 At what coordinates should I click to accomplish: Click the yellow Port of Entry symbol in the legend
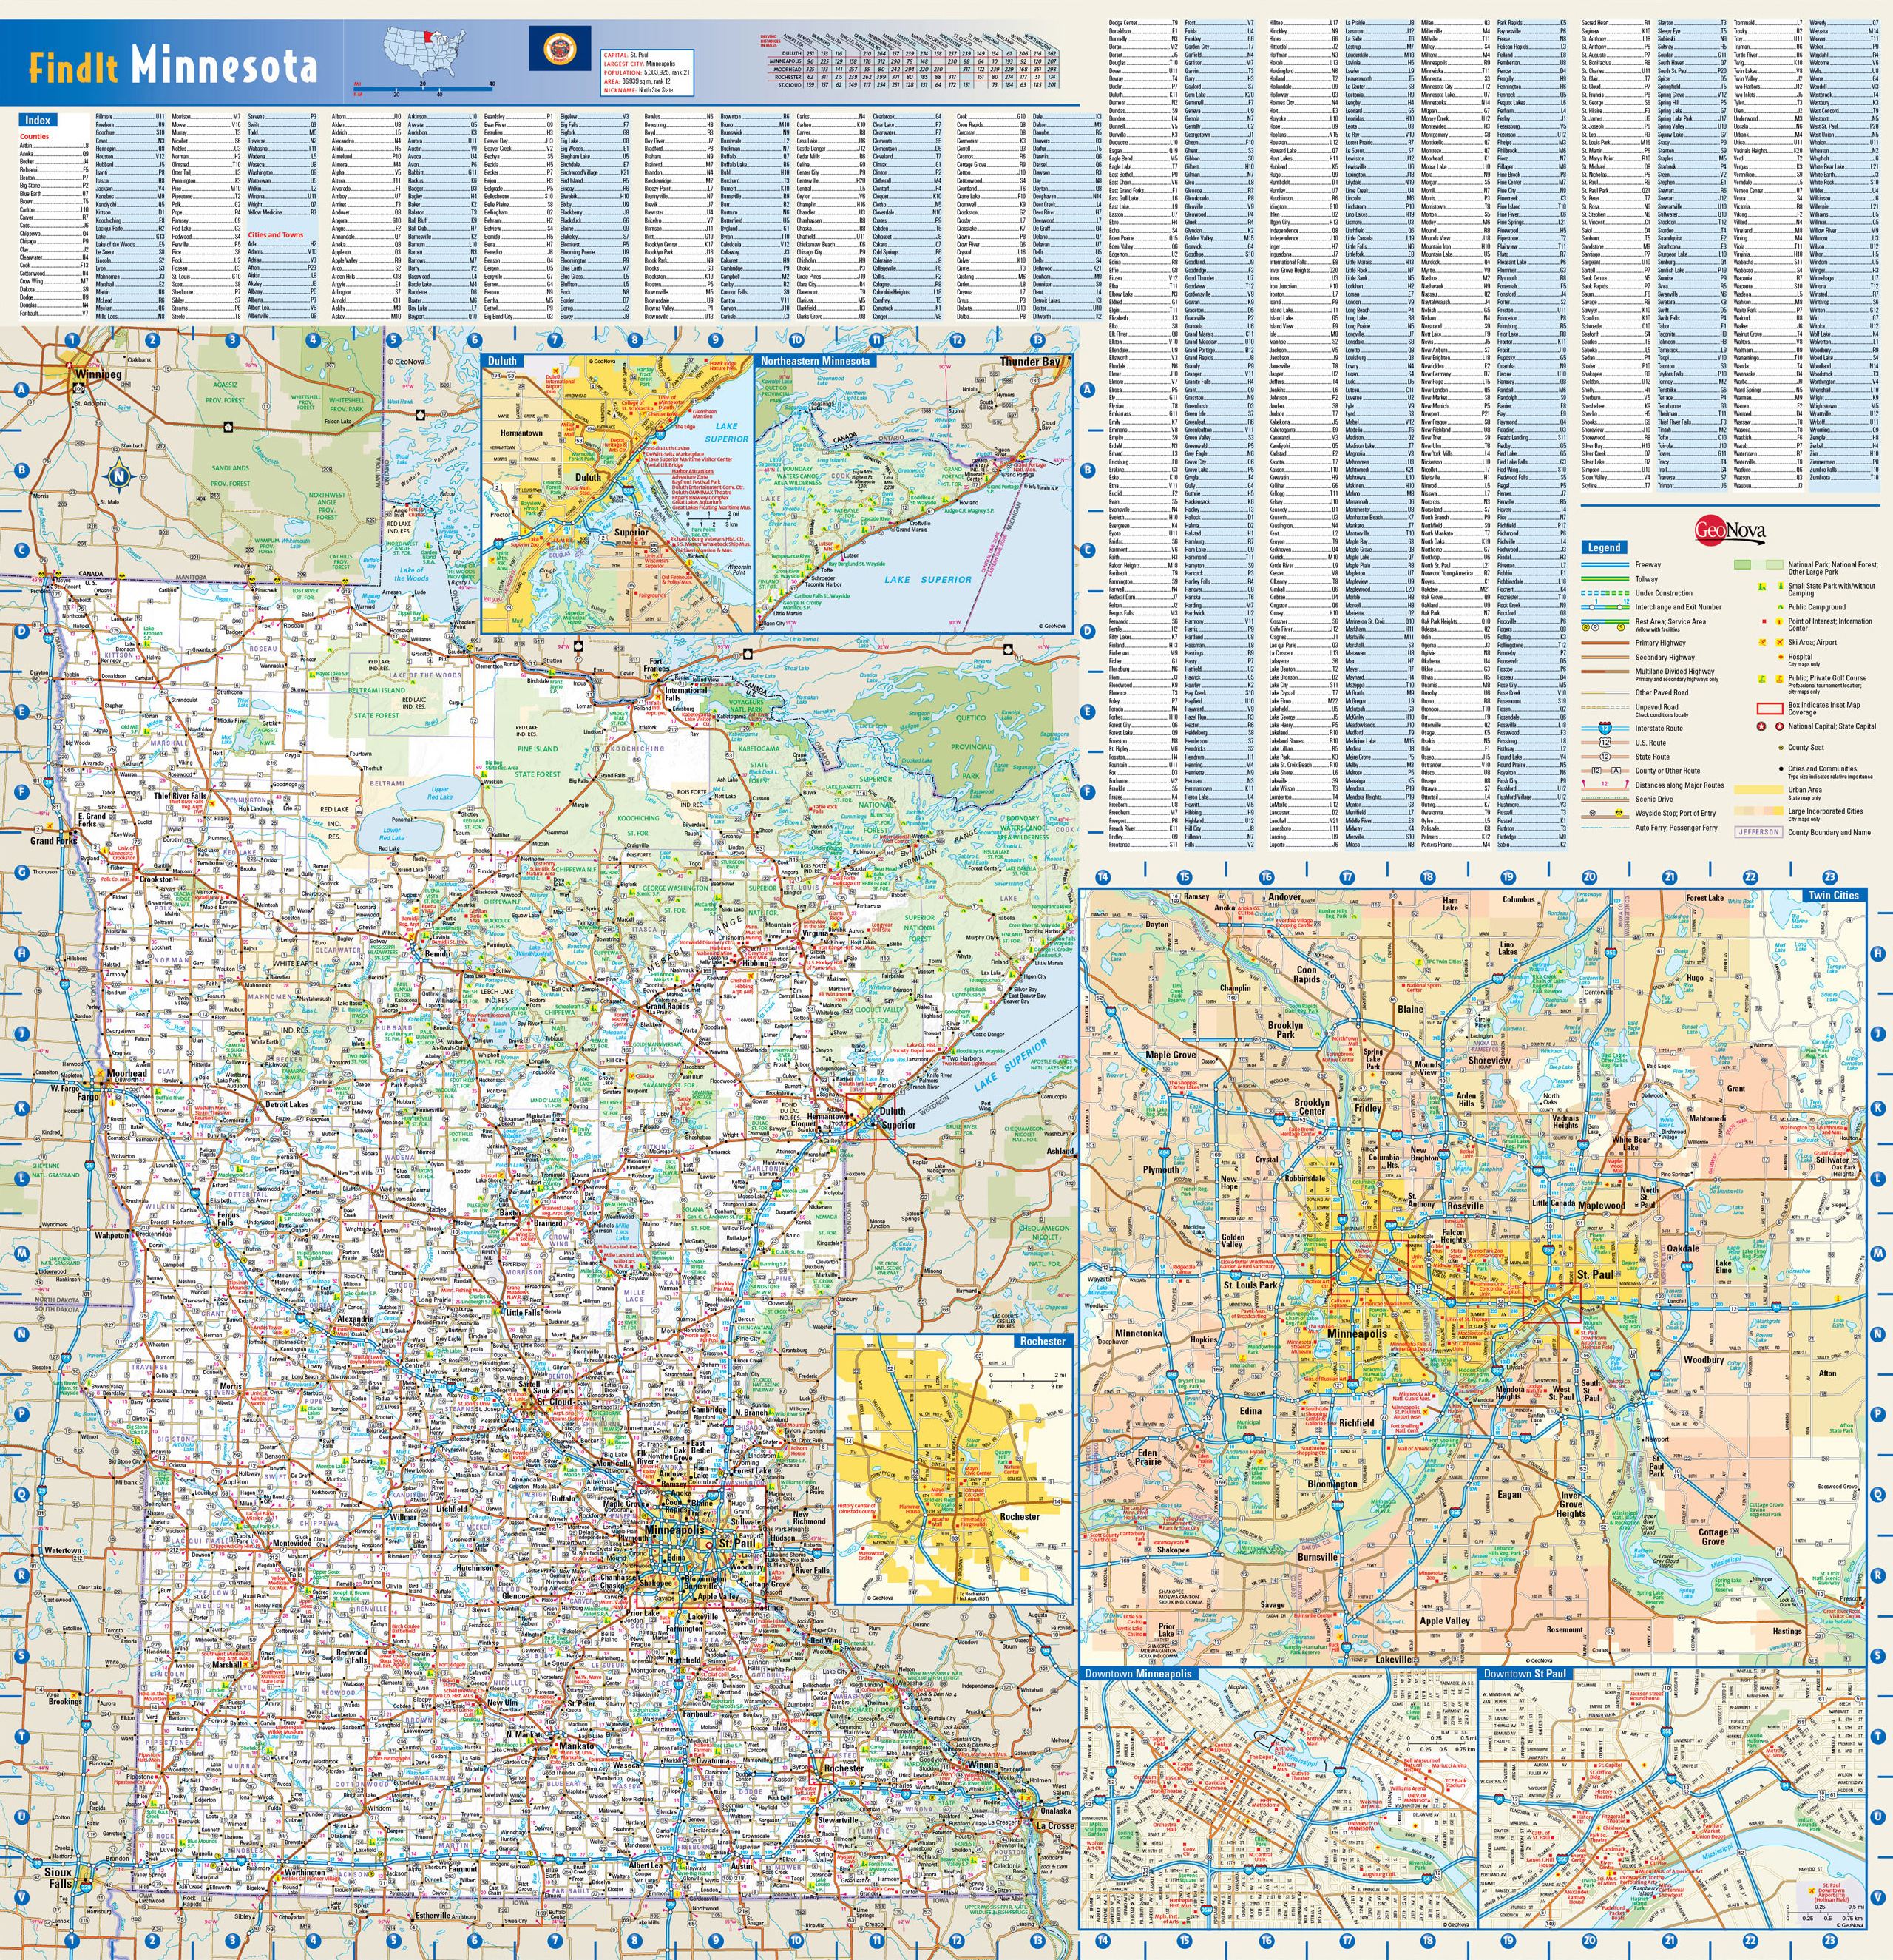coord(1620,813)
